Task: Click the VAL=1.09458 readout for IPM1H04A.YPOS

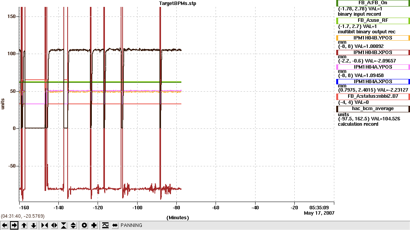Action: [369, 76]
